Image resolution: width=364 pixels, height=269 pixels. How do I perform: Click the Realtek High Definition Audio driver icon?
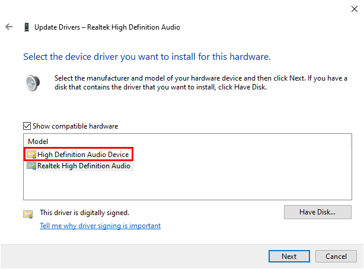pos(31,166)
